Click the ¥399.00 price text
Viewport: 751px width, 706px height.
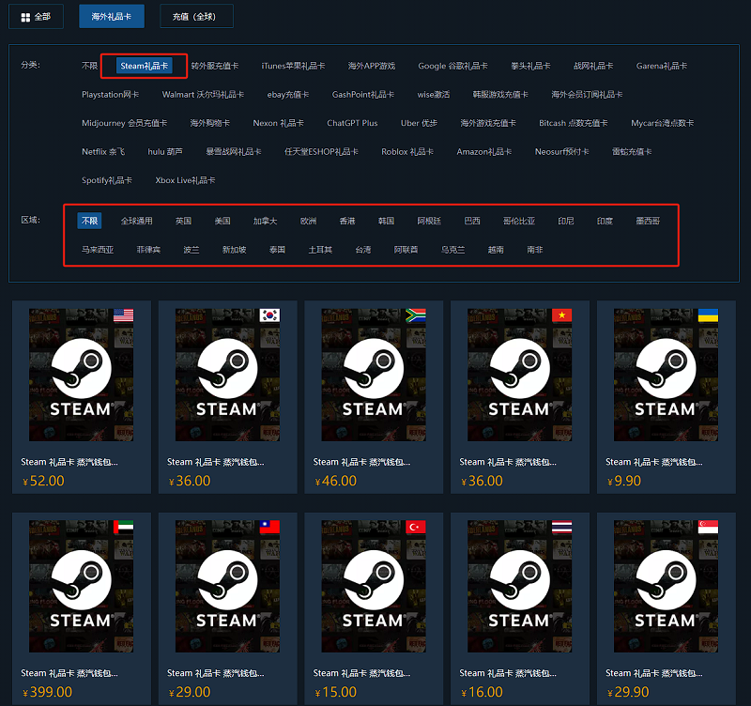pos(48,692)
